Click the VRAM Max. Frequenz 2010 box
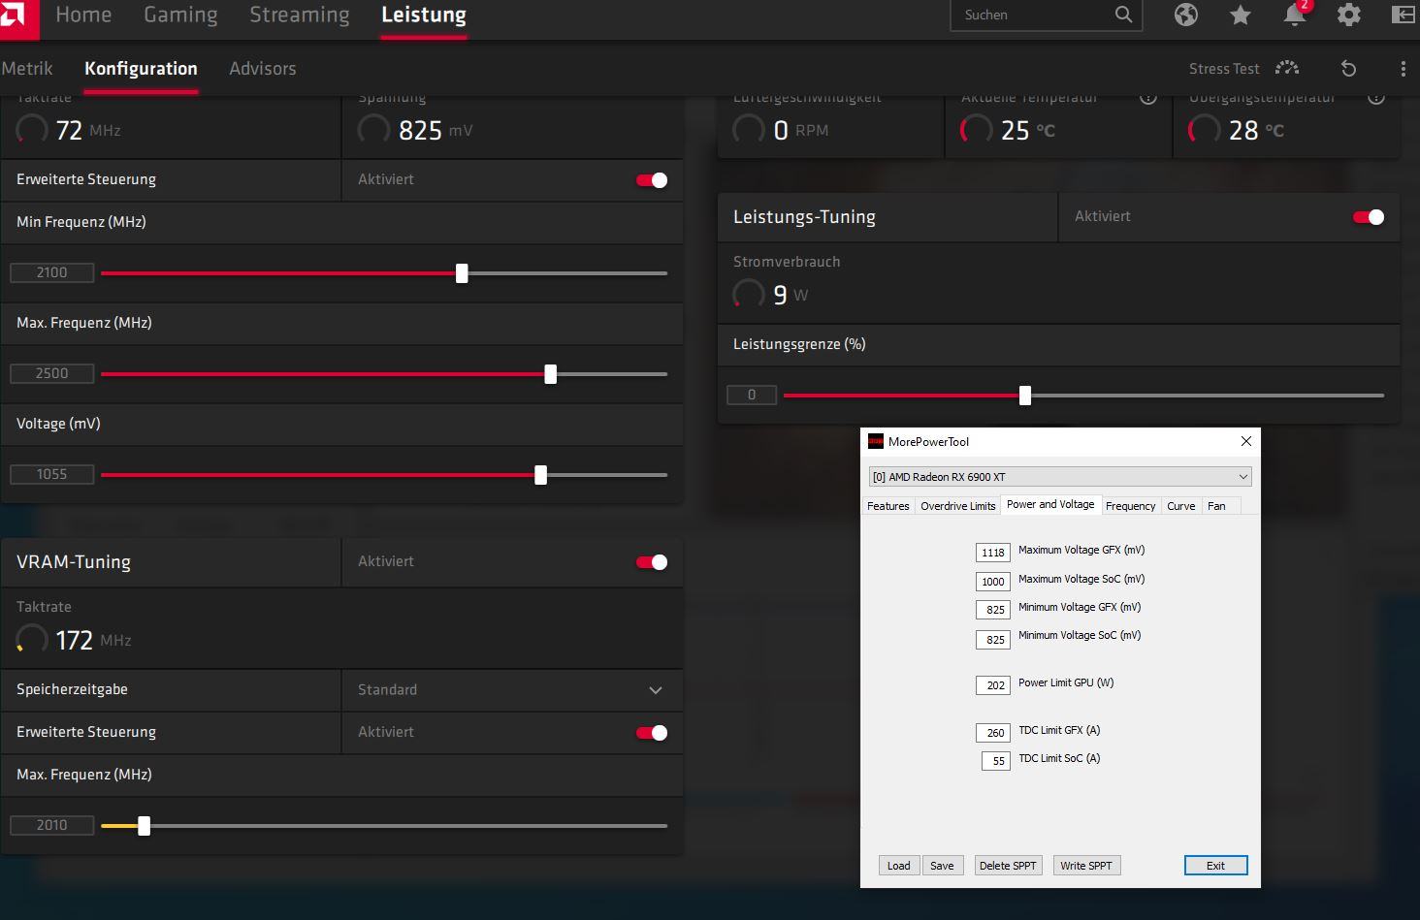This screenshot has height=920, width=1420. click(x=52, y=826)
